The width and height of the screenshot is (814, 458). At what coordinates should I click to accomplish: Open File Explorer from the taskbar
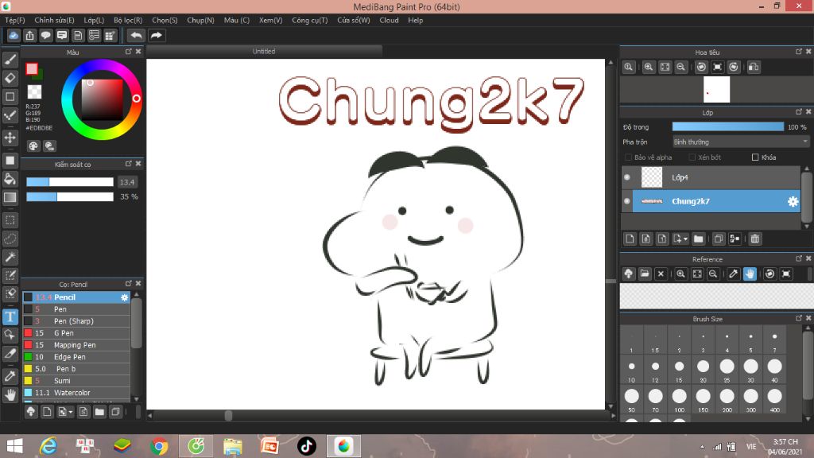pyautogui.click(x=233, y=446)
